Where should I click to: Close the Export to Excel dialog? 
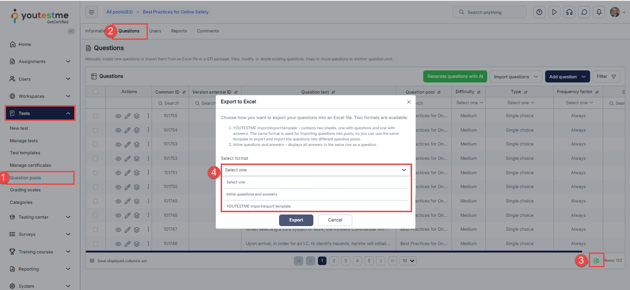408,101
